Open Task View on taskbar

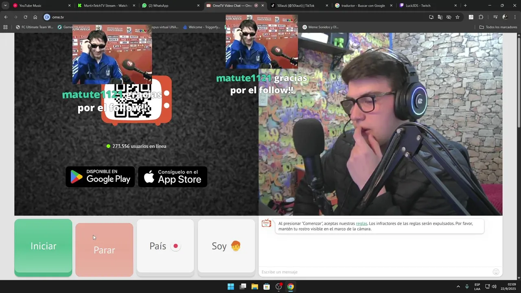coord(243,286)
